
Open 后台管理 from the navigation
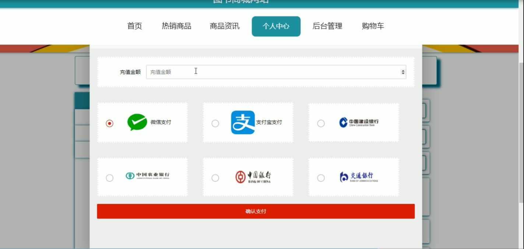tap(327, 26)
